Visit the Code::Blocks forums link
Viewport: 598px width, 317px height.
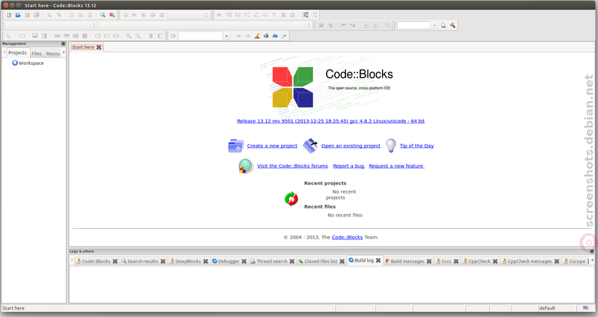[x=292, y=166]
